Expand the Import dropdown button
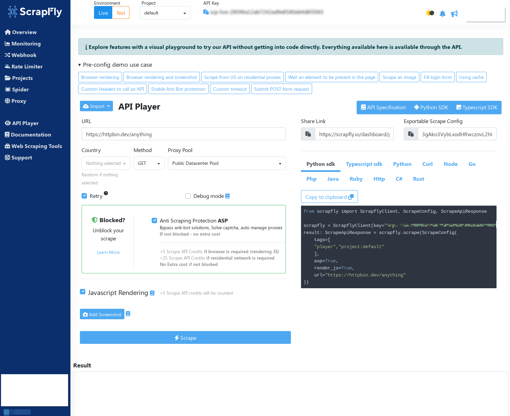The width and height of the screenshot is (510, 416). [x=96, y=106]
